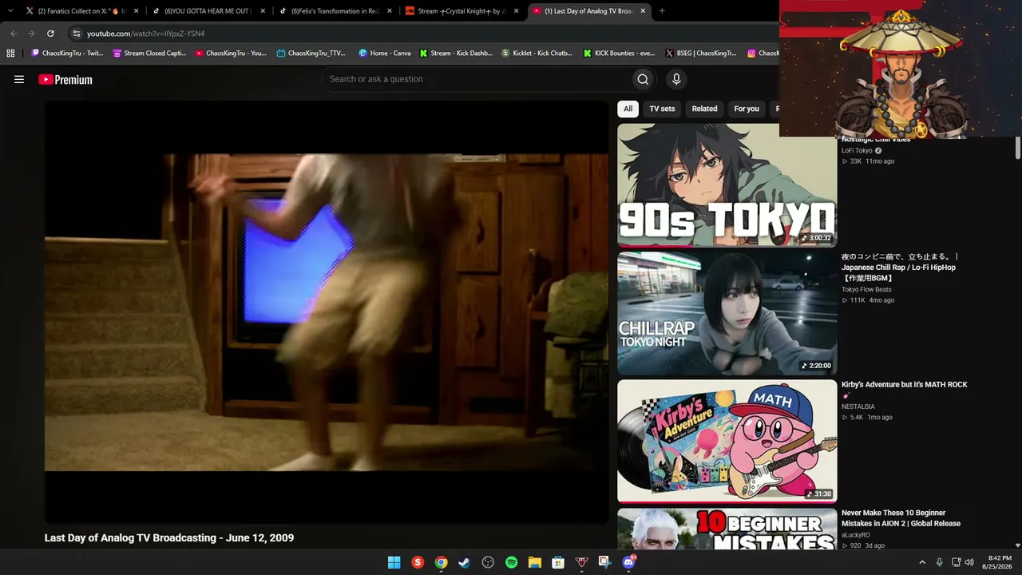
Task: Go back using Chrome's back arrow
Action: (14, 34)
